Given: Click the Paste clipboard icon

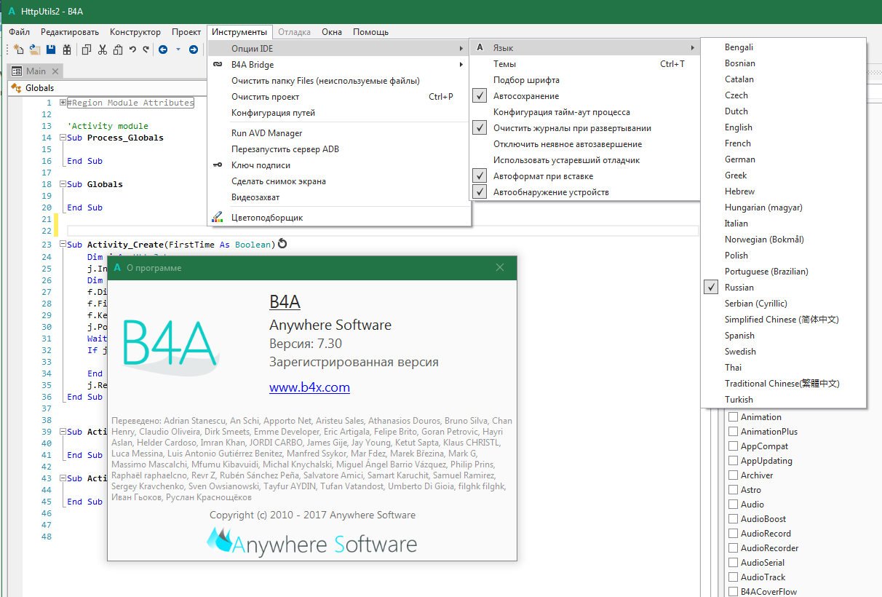Looking at the screenshot, I should [x=119, y=50].
